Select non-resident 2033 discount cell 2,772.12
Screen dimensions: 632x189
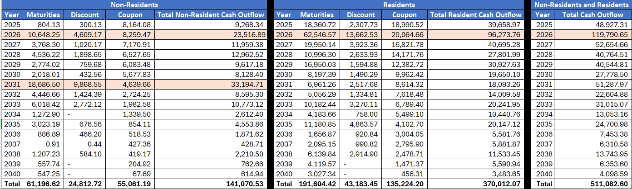coord(84,104)
